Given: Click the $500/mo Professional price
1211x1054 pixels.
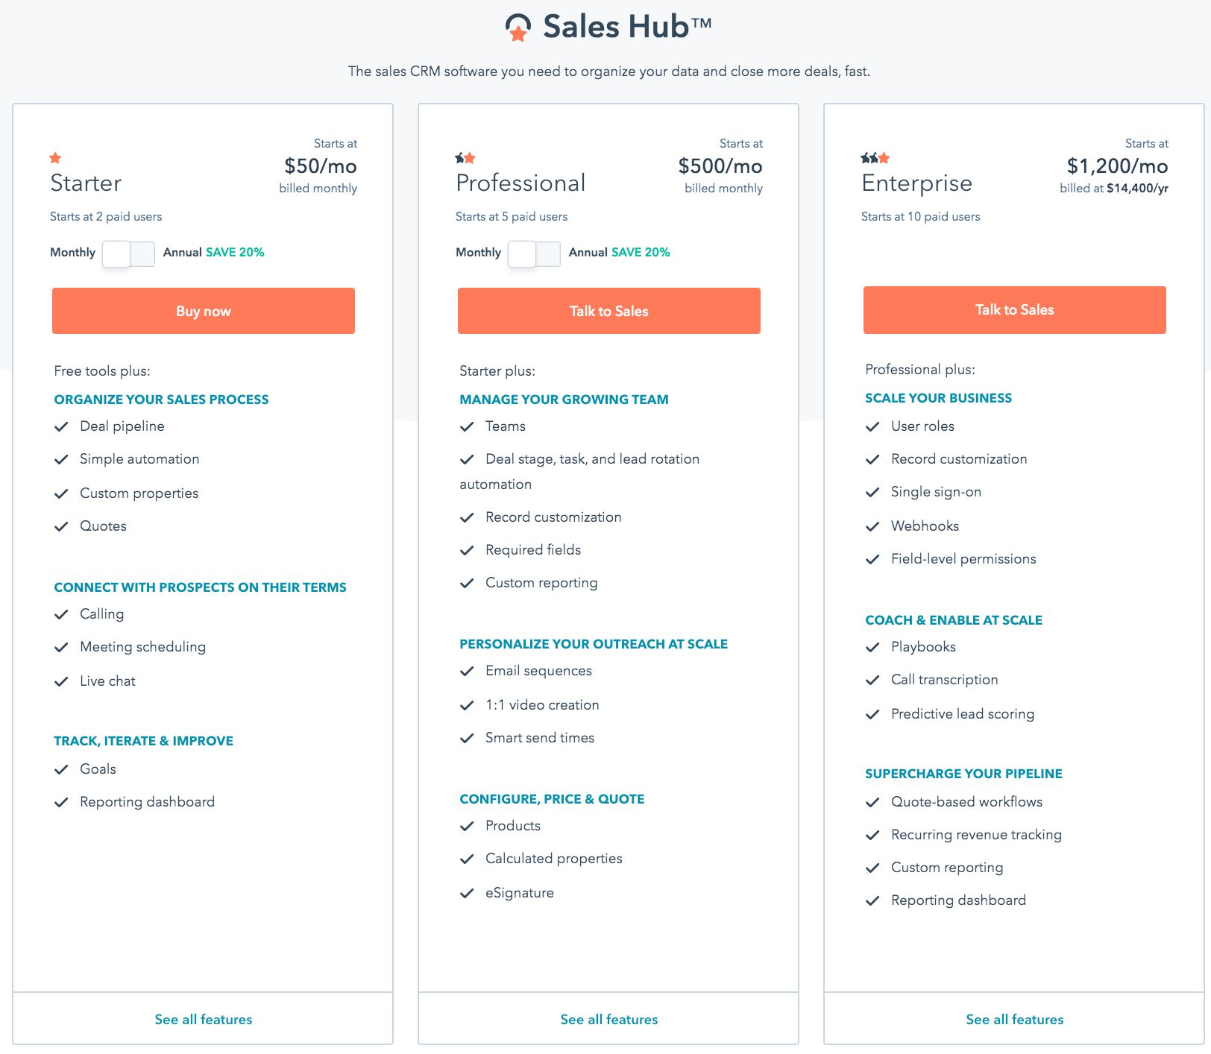Looking at the screenshot, I should [720, 165].
